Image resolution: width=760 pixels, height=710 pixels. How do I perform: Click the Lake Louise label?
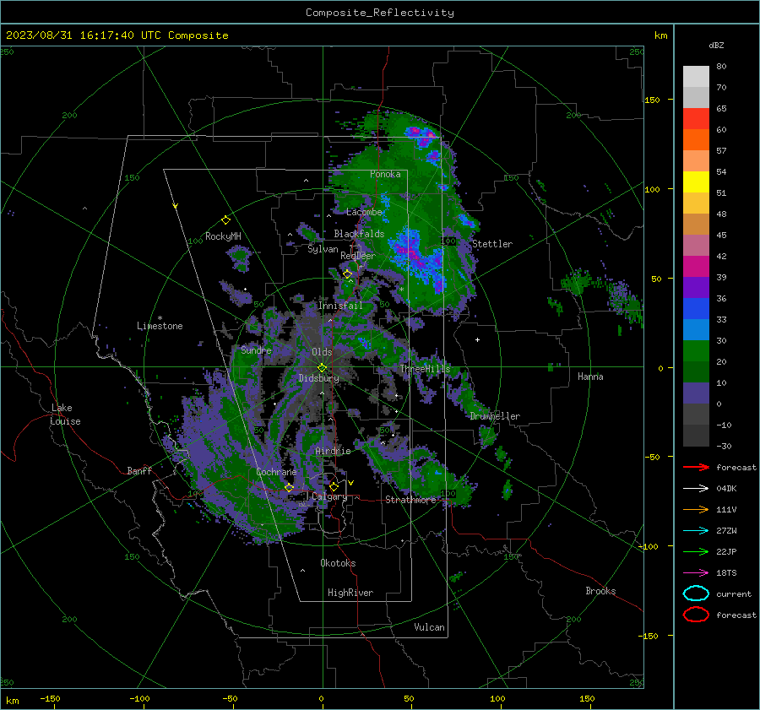(x=66, y=415)
